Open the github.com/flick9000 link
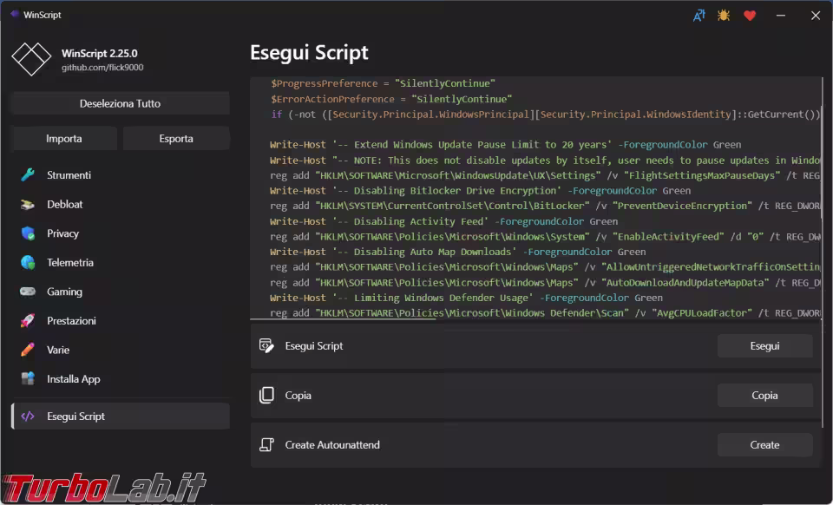Image resolution: width=833 pixels, height=505 pixels. [x=102, y=68]
